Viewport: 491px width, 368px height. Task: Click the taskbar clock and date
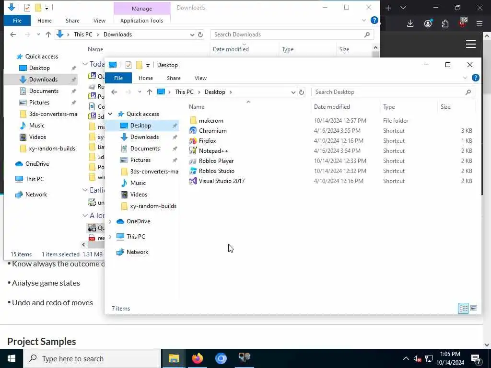coord(450,358)
